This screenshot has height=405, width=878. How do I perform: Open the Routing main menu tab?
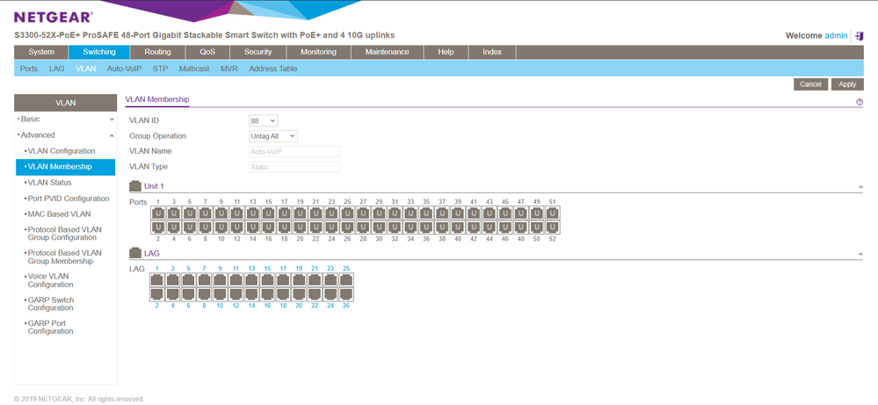tap(158, 52)
